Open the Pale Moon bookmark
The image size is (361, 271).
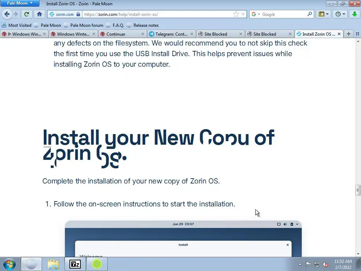click(48, 25)
